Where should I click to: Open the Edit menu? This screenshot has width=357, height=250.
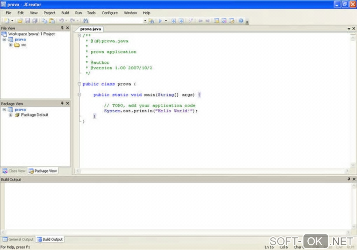21,13
